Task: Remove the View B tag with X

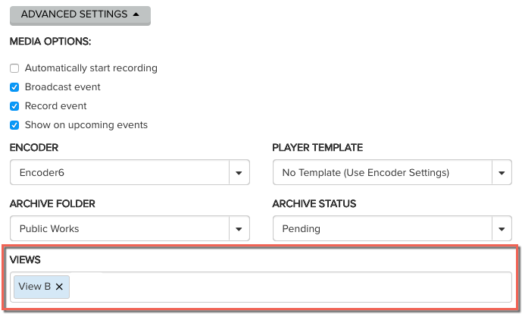Action: (x=60, y=287)
